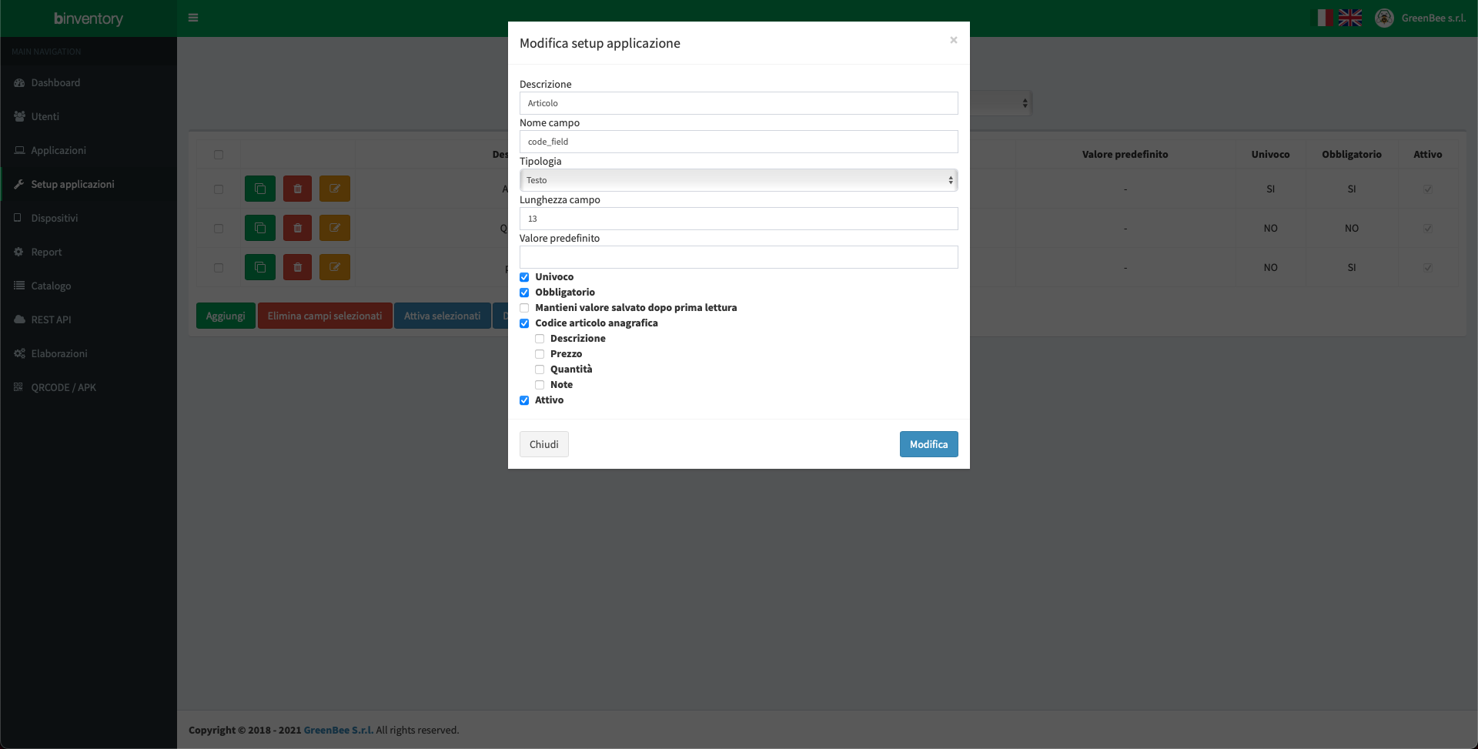Click the Lunghezza campo field showing 13
The height and width of the screenshot is (749, 1478).
739,219
